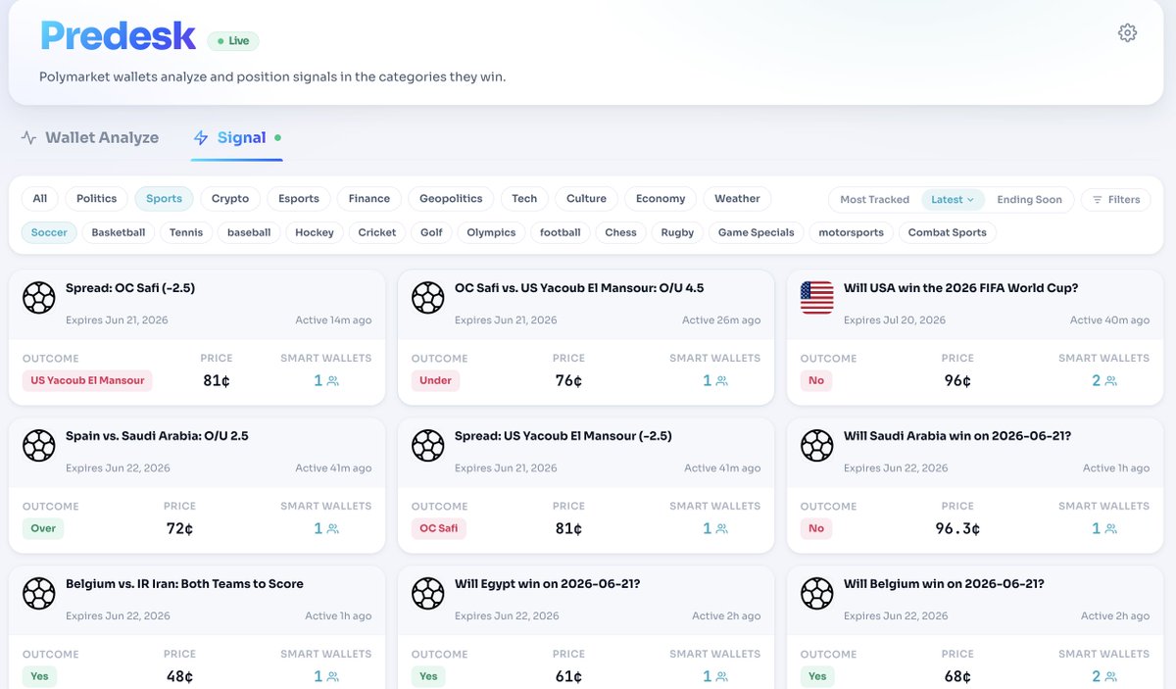Open the Filters button

[x=1116, y=200]
